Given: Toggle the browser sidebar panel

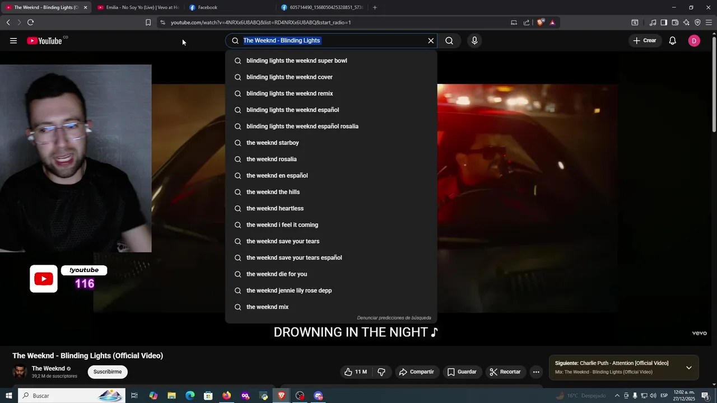Looking at the screenshot, I should (664, 22).
